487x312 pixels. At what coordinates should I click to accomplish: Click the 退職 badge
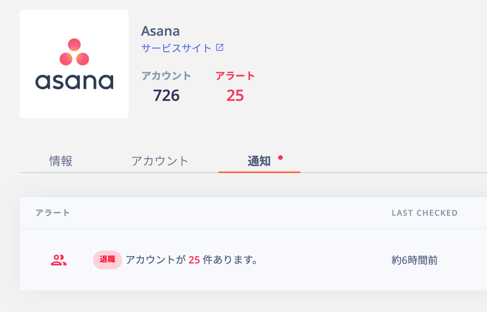107,260
